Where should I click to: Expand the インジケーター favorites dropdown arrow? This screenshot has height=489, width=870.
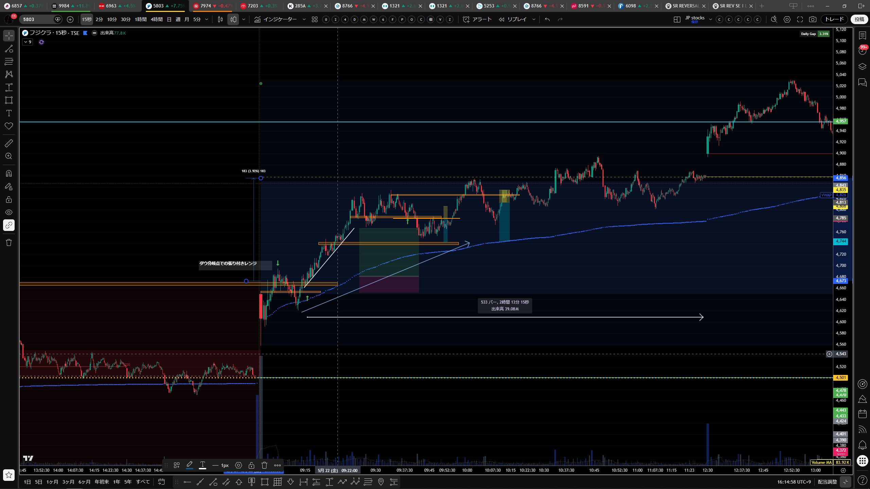304,19
